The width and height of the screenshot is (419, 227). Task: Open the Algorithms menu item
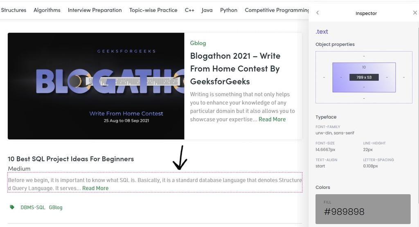click(x=47, y=10)
